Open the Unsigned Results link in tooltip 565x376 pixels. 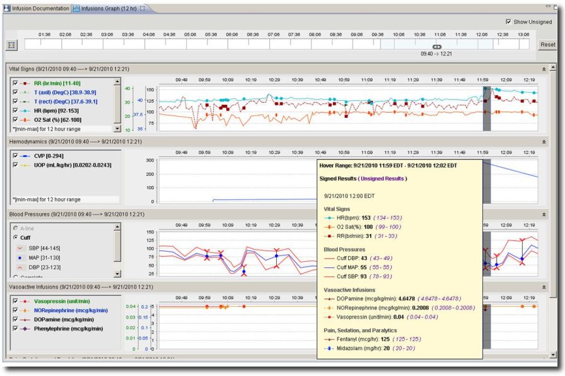(382, 179)
